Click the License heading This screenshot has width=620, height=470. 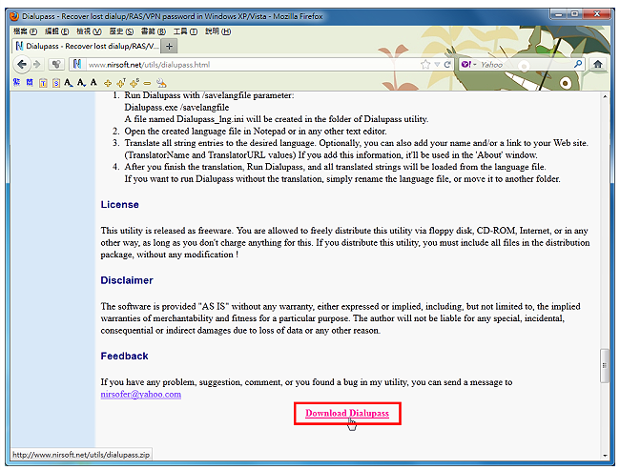point(120,204)
